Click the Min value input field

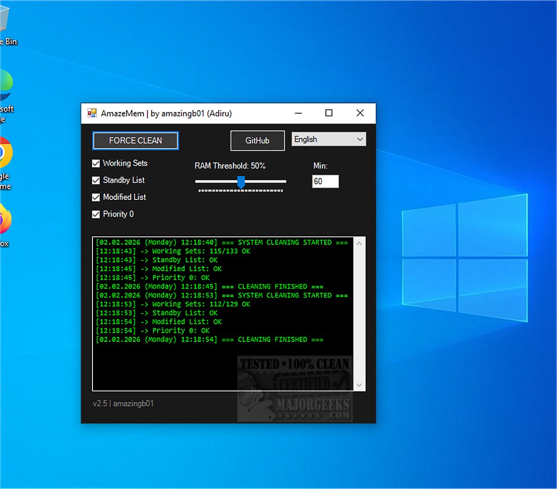(325, 181)
